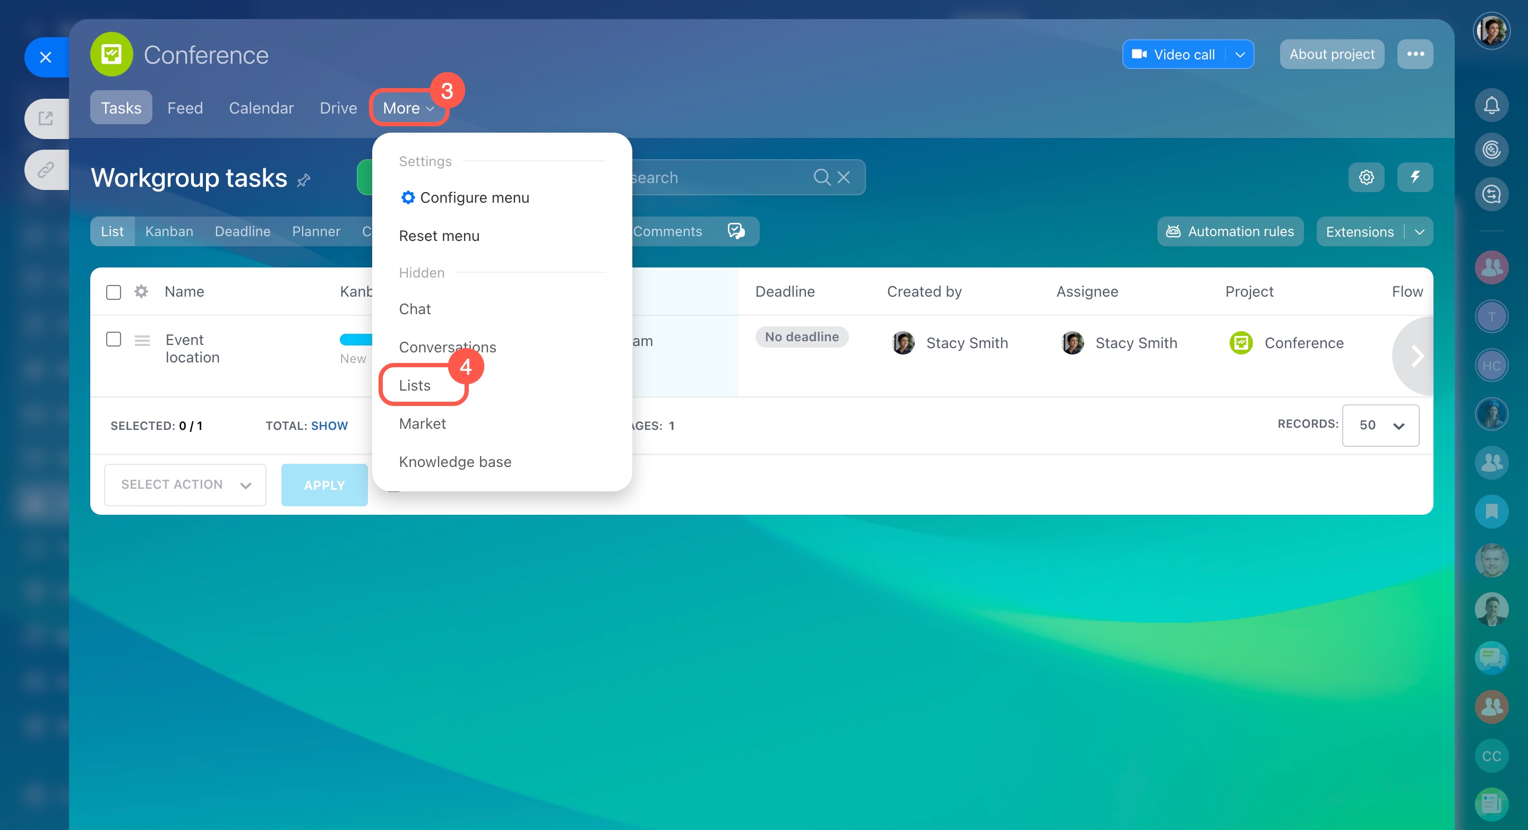Choose Lists in the More menu
The width and height of the screenshot is (1528, 830).
coord(415,385)
